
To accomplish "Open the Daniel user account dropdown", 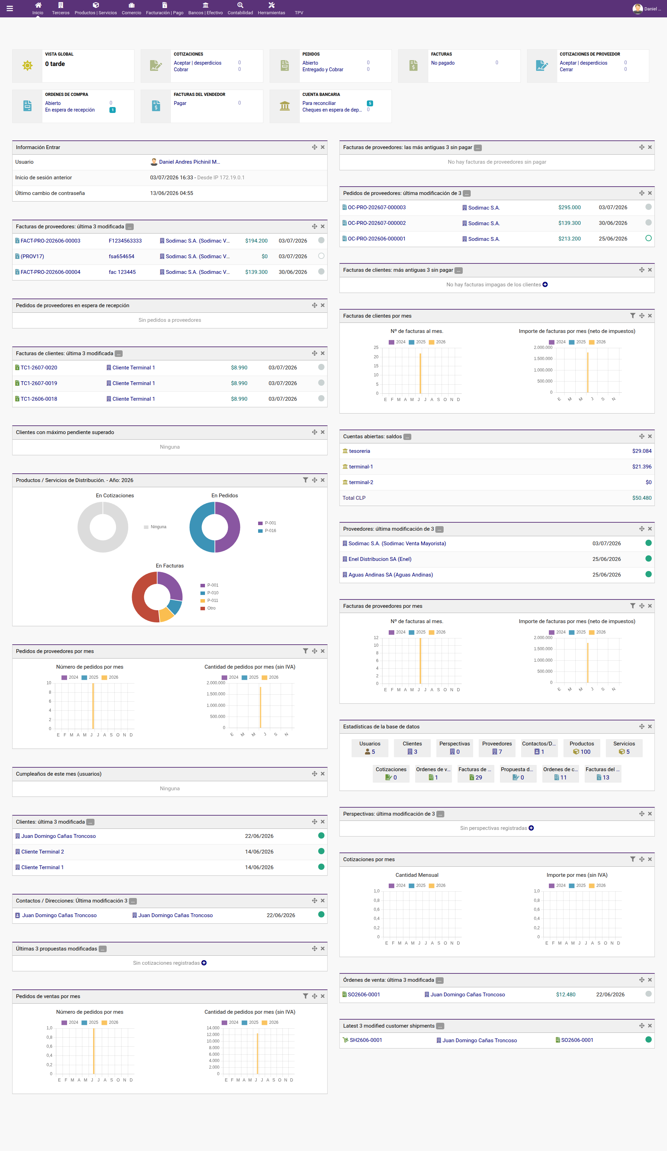I will click(647, 9).
